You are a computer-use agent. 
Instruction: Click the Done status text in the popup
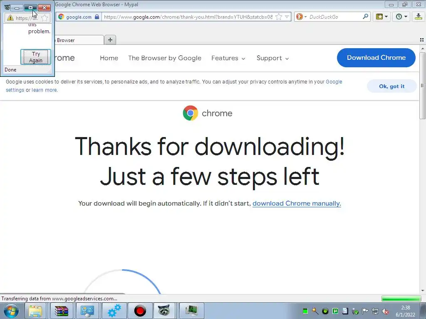coord(10,70)
